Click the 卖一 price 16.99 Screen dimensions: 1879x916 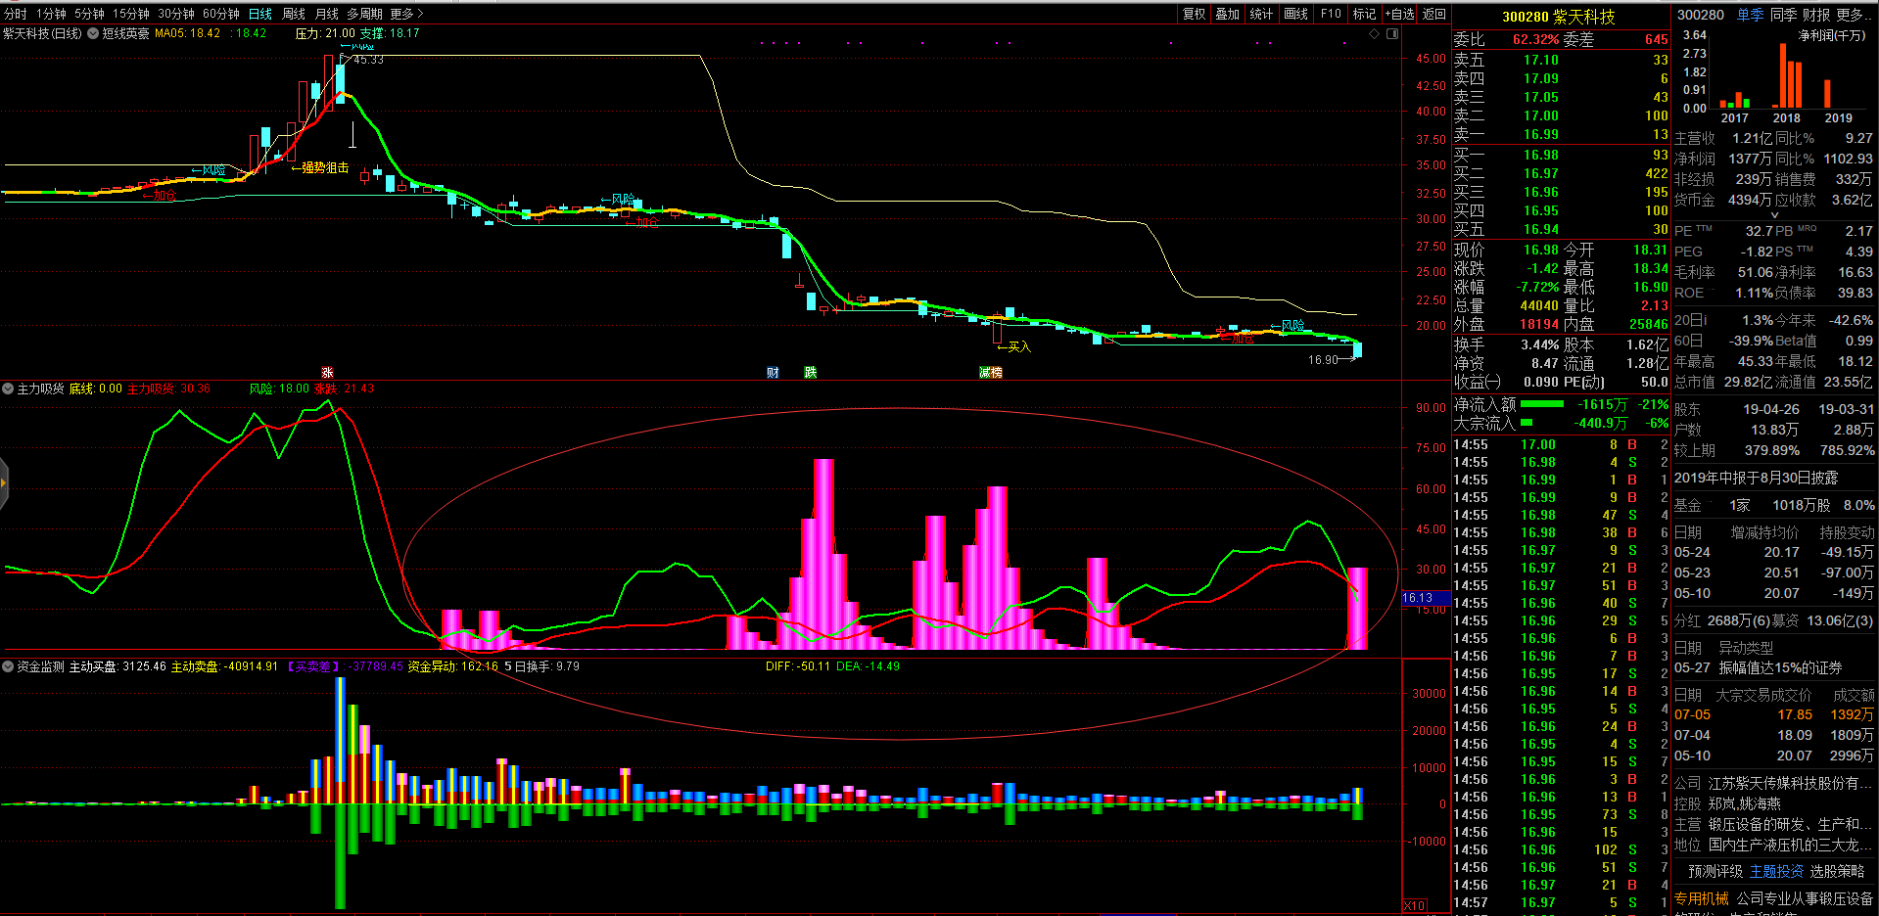tap(1540, 134)
